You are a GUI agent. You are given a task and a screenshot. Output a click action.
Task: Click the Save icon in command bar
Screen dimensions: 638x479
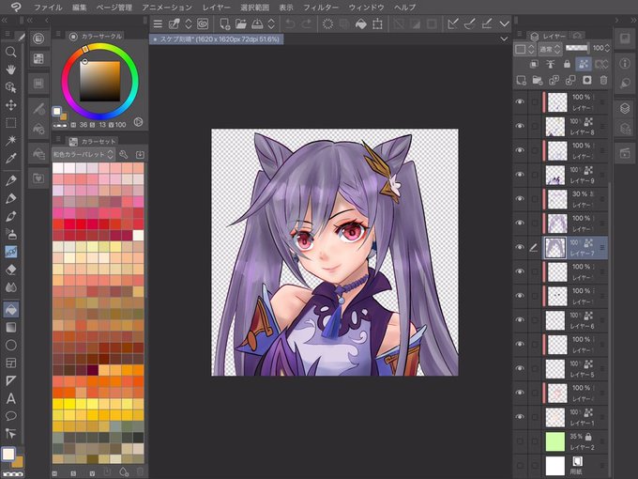pyautogui.click(x=257, y=24)
